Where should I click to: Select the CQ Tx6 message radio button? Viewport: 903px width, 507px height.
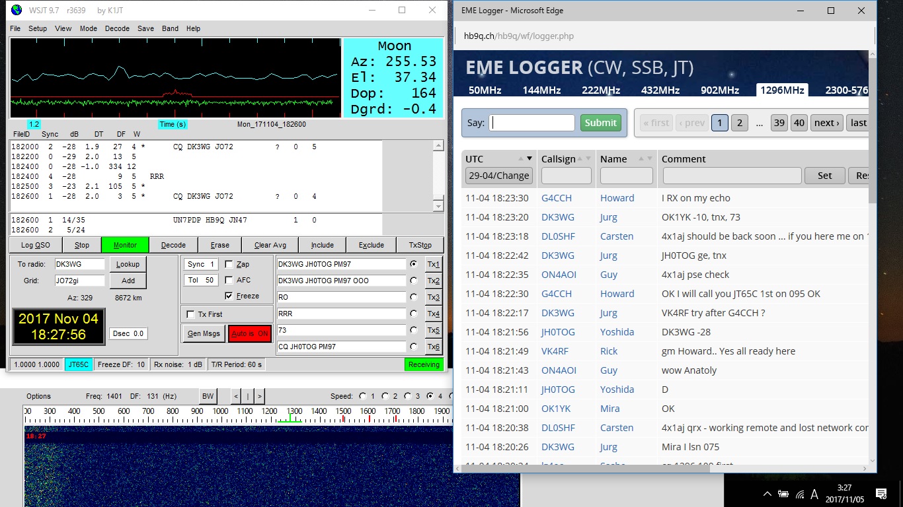click(414, 347)
